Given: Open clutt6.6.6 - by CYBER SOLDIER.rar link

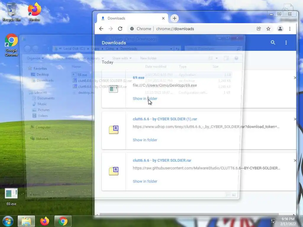Looking at the screenshot, I should click(x=162, y=160).
